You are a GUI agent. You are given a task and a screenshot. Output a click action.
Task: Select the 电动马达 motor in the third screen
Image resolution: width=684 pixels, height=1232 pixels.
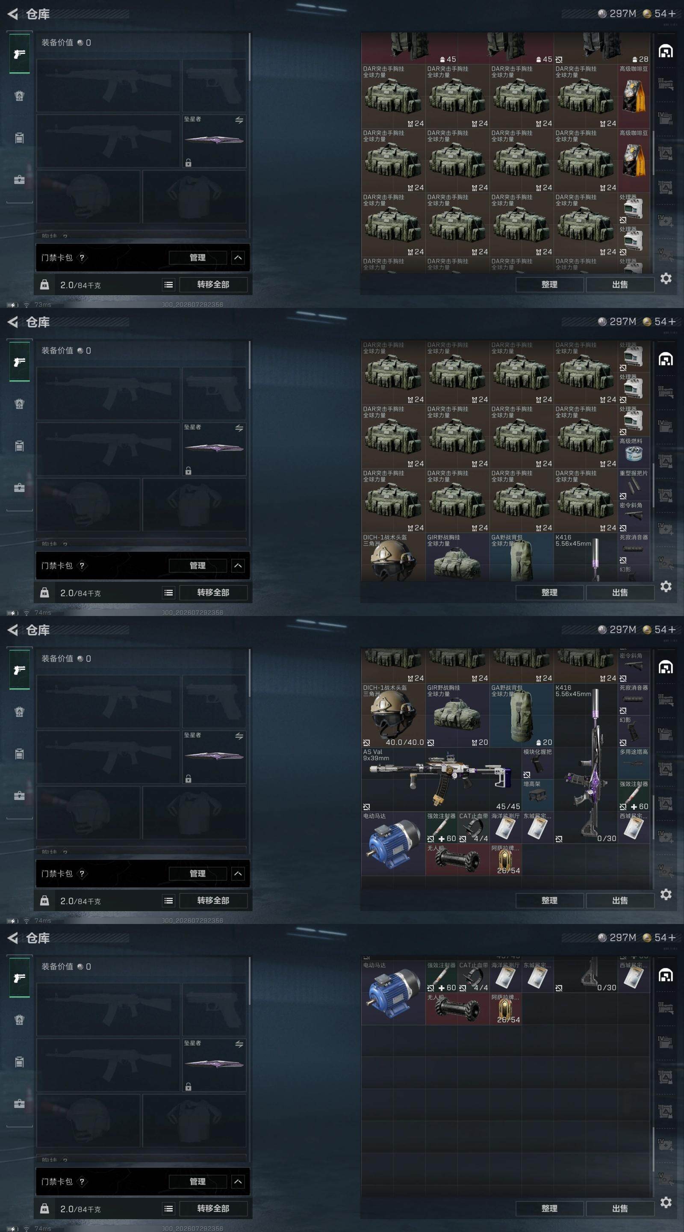point(393,844)
